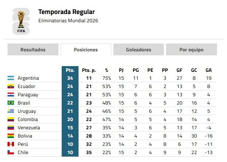
Task: Sort by the Pts. column header
Action: [x=70, y=70]
